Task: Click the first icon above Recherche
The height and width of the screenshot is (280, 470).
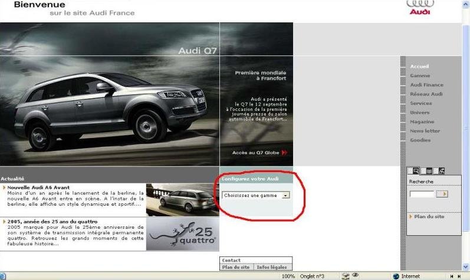Action: (415, 171)
